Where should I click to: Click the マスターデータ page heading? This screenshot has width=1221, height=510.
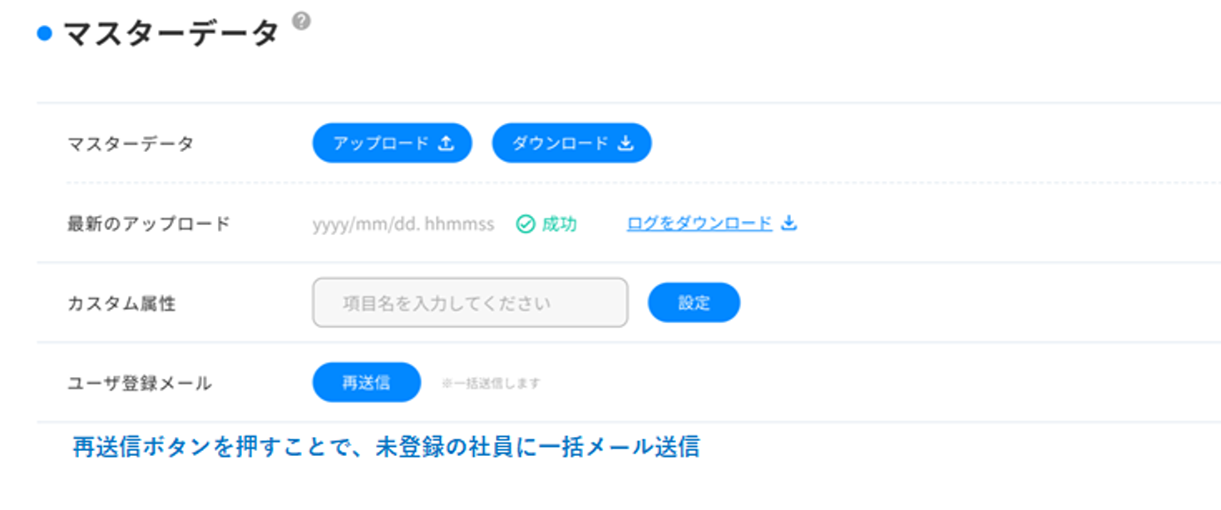click(x=171, y=34)
